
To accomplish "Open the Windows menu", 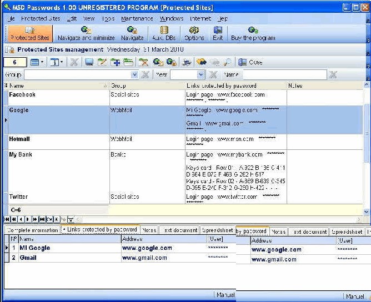I will [x=172, y=19].
